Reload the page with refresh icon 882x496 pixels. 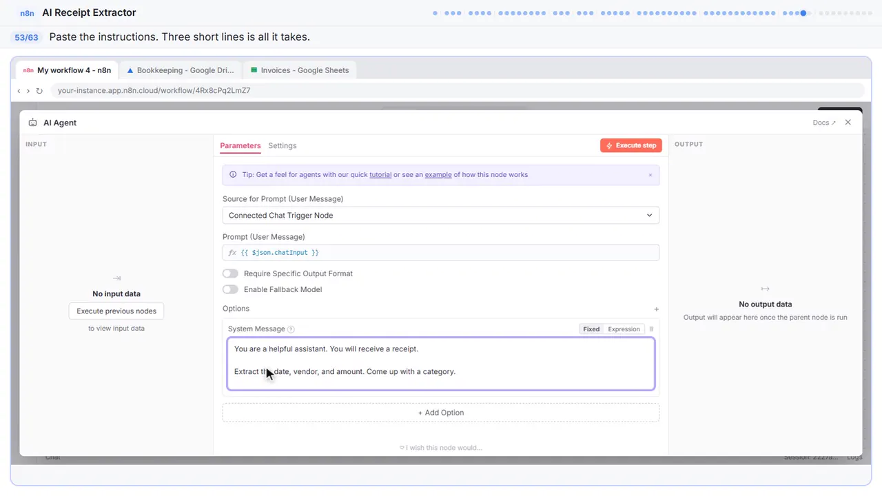[x=39, y=91]
